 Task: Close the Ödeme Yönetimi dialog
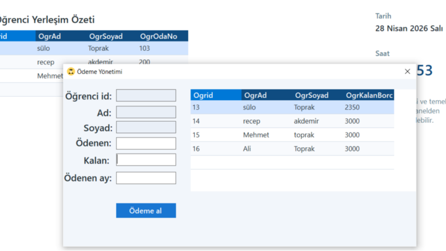tap(407, 71)
